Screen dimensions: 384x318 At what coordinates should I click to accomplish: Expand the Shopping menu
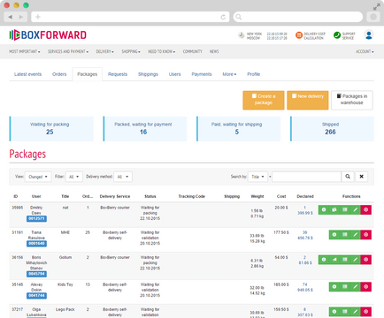131,51
